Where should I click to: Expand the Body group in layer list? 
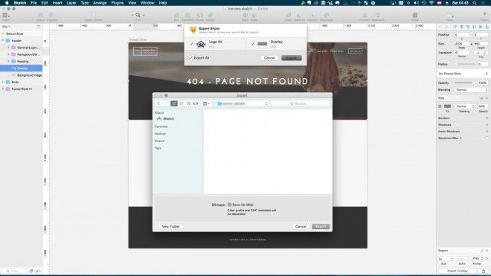(x=3, y=82)
